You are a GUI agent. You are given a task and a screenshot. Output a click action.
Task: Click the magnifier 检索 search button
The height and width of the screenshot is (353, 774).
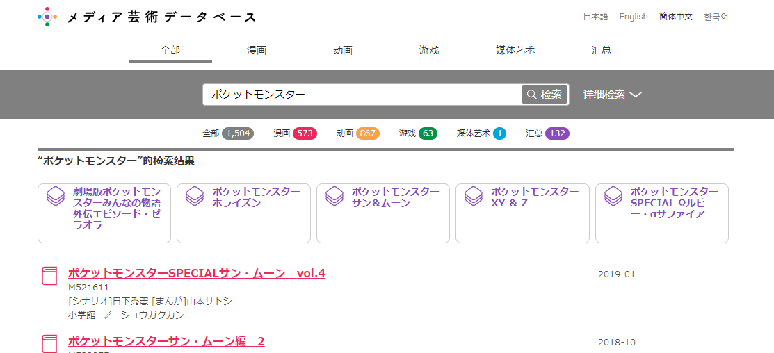545,95
